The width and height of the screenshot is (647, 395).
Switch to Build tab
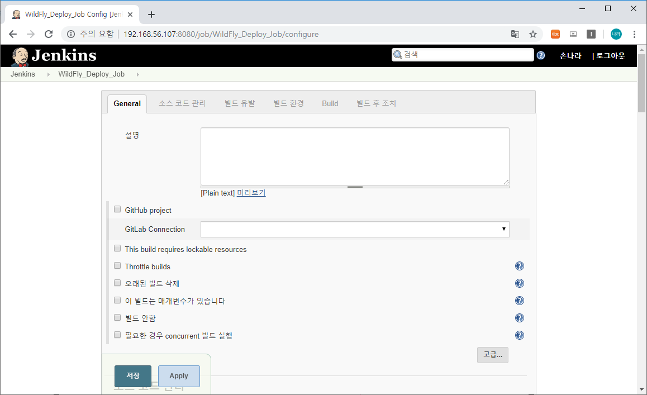(x=330, y=103)
